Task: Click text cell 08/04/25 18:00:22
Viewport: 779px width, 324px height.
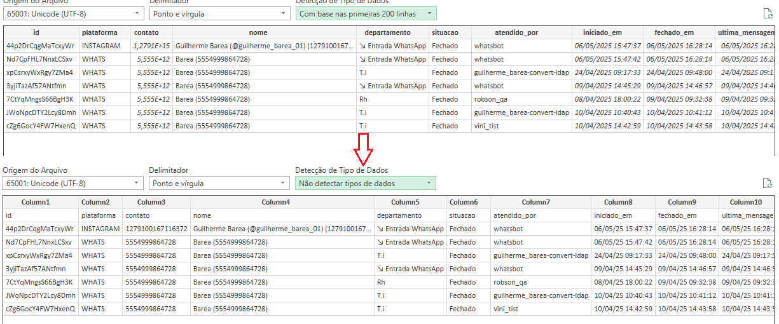Action: click(x=623, y=282)
